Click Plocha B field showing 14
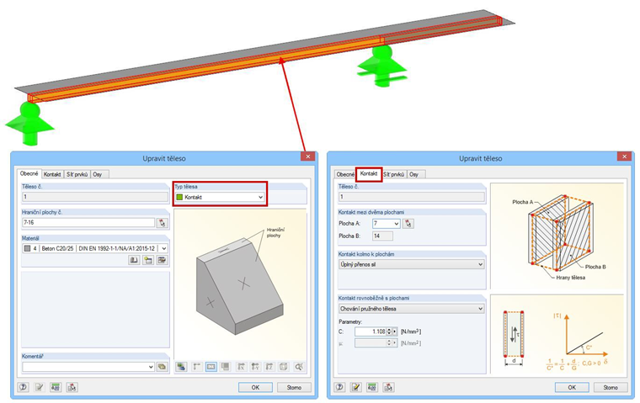Viewport: 640px width, 403px height. pyautogui.click(x=383, y=236)
